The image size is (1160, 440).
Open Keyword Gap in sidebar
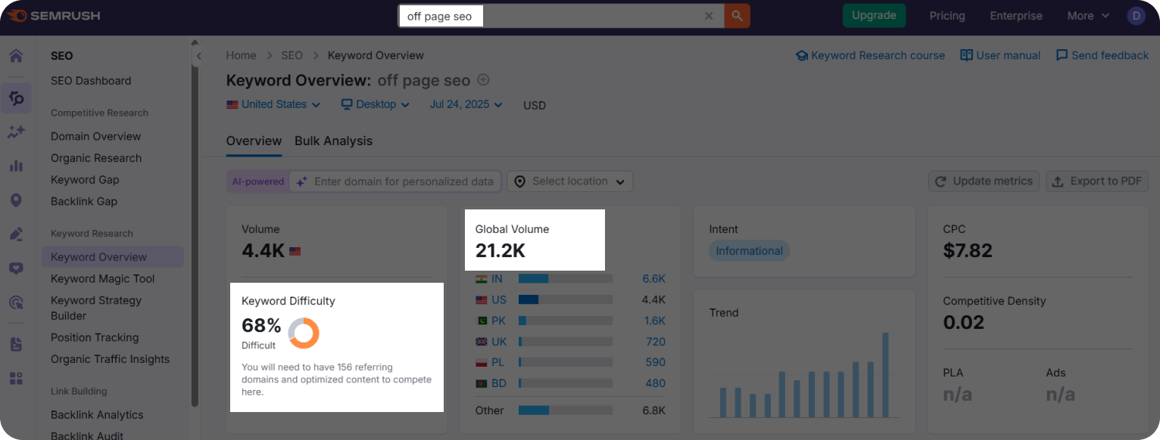point(85,180)
